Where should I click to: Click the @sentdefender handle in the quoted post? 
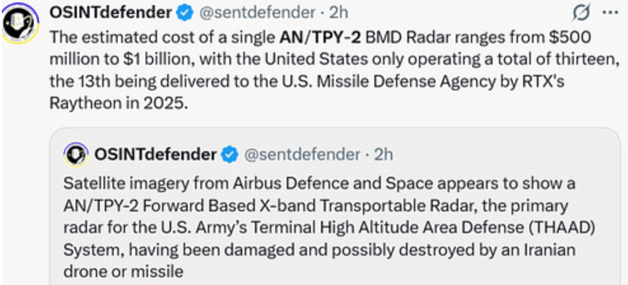coord(302,154)
